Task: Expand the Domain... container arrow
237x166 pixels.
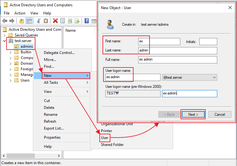Action: click(10, 64)
